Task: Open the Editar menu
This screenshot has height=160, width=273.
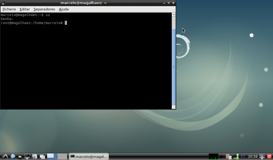Action: click(x=25, y=9)
